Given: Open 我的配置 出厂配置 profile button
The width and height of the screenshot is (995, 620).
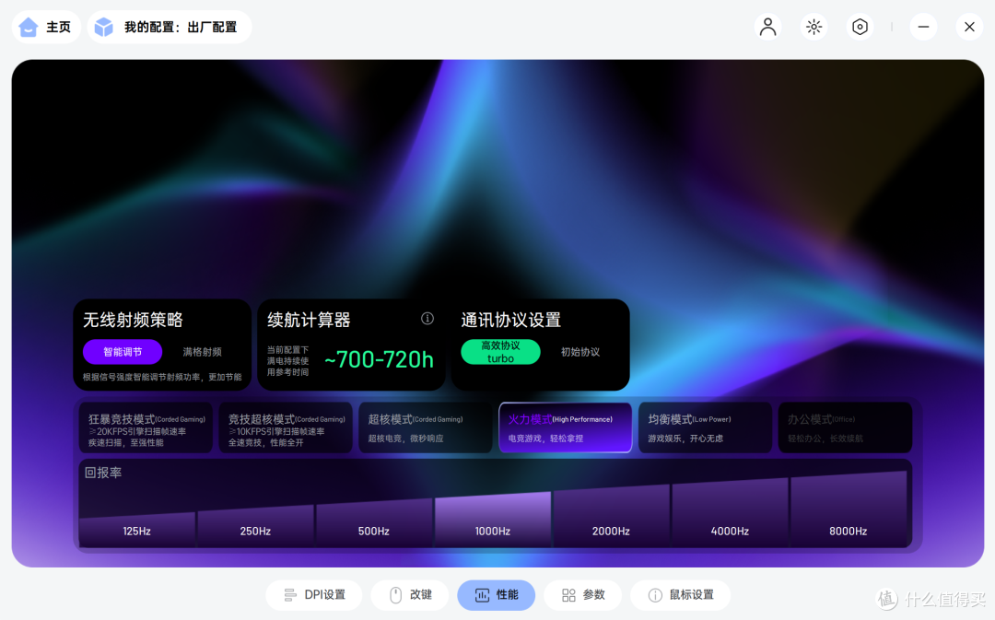Looking at the screenshot, I should pos(170,28).
